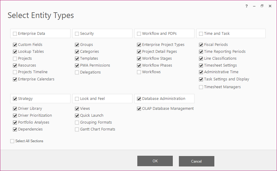The image size is (277, 171).
Task: Check the Workflows option
Action: 139,72
